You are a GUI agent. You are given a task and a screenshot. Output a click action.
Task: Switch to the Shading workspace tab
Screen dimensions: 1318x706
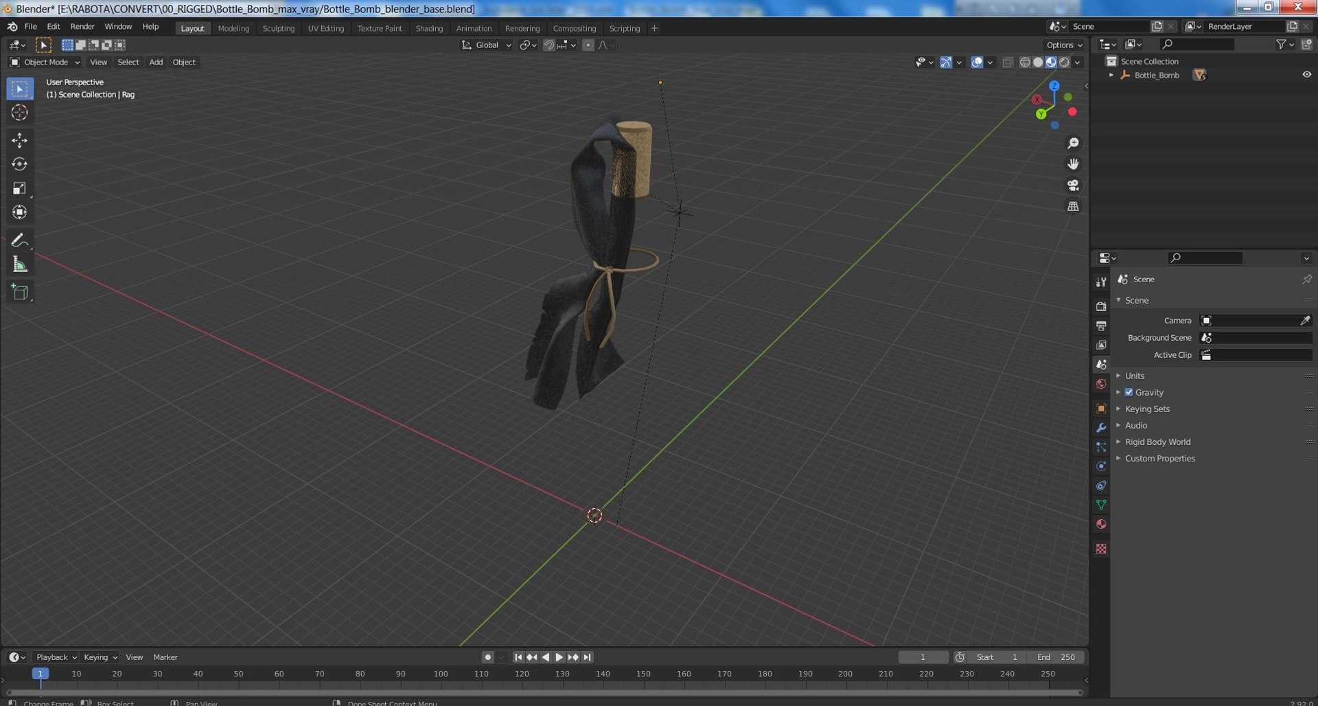tap(429, 28)
